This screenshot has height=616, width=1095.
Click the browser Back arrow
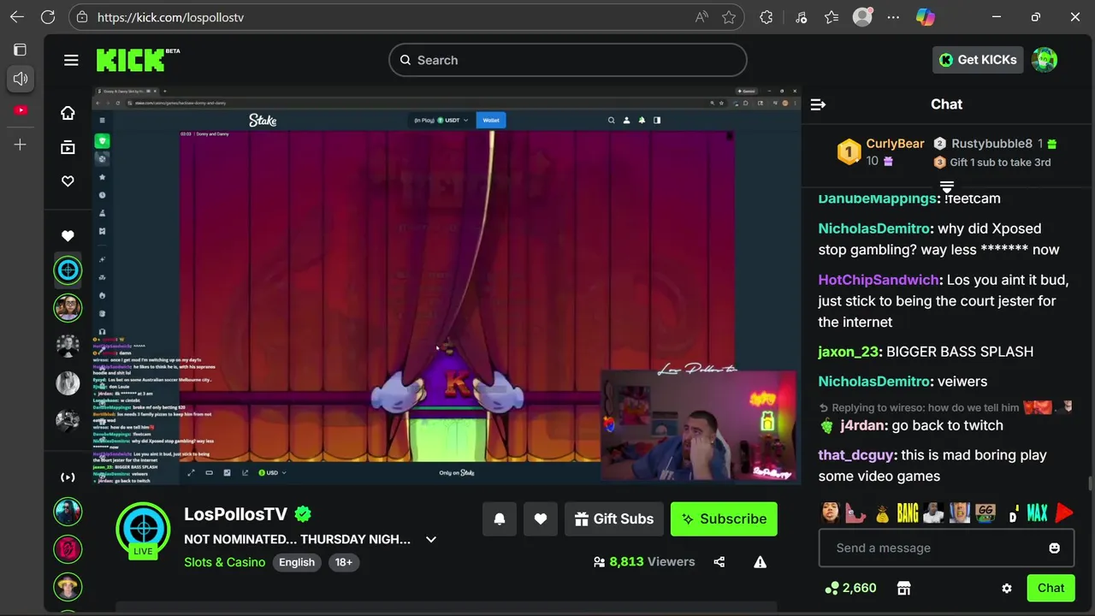tap(17, 17)
